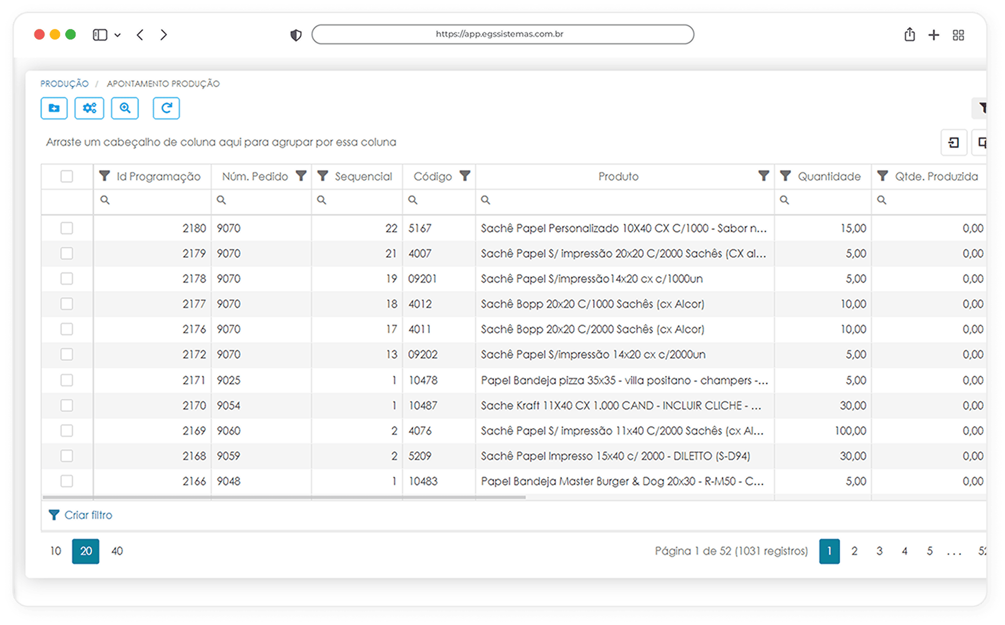
Task: Click the magnifier zoom toolbar button
Action: click(x=125, y=108)
